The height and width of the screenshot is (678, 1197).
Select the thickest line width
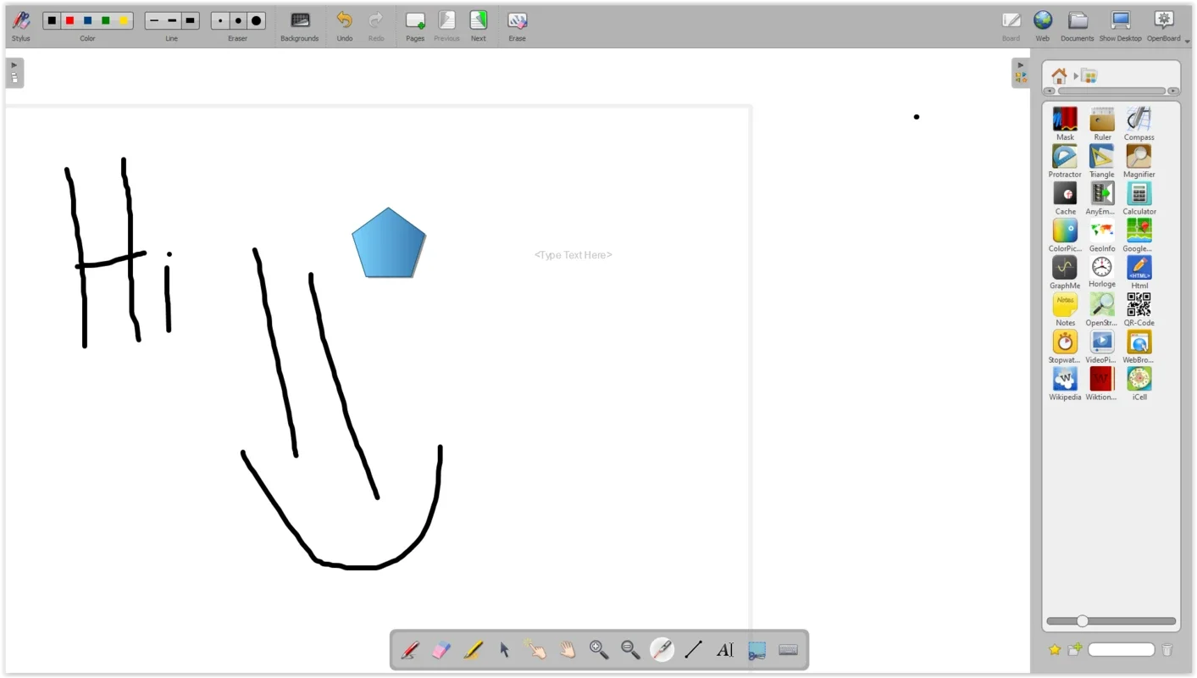191,20
